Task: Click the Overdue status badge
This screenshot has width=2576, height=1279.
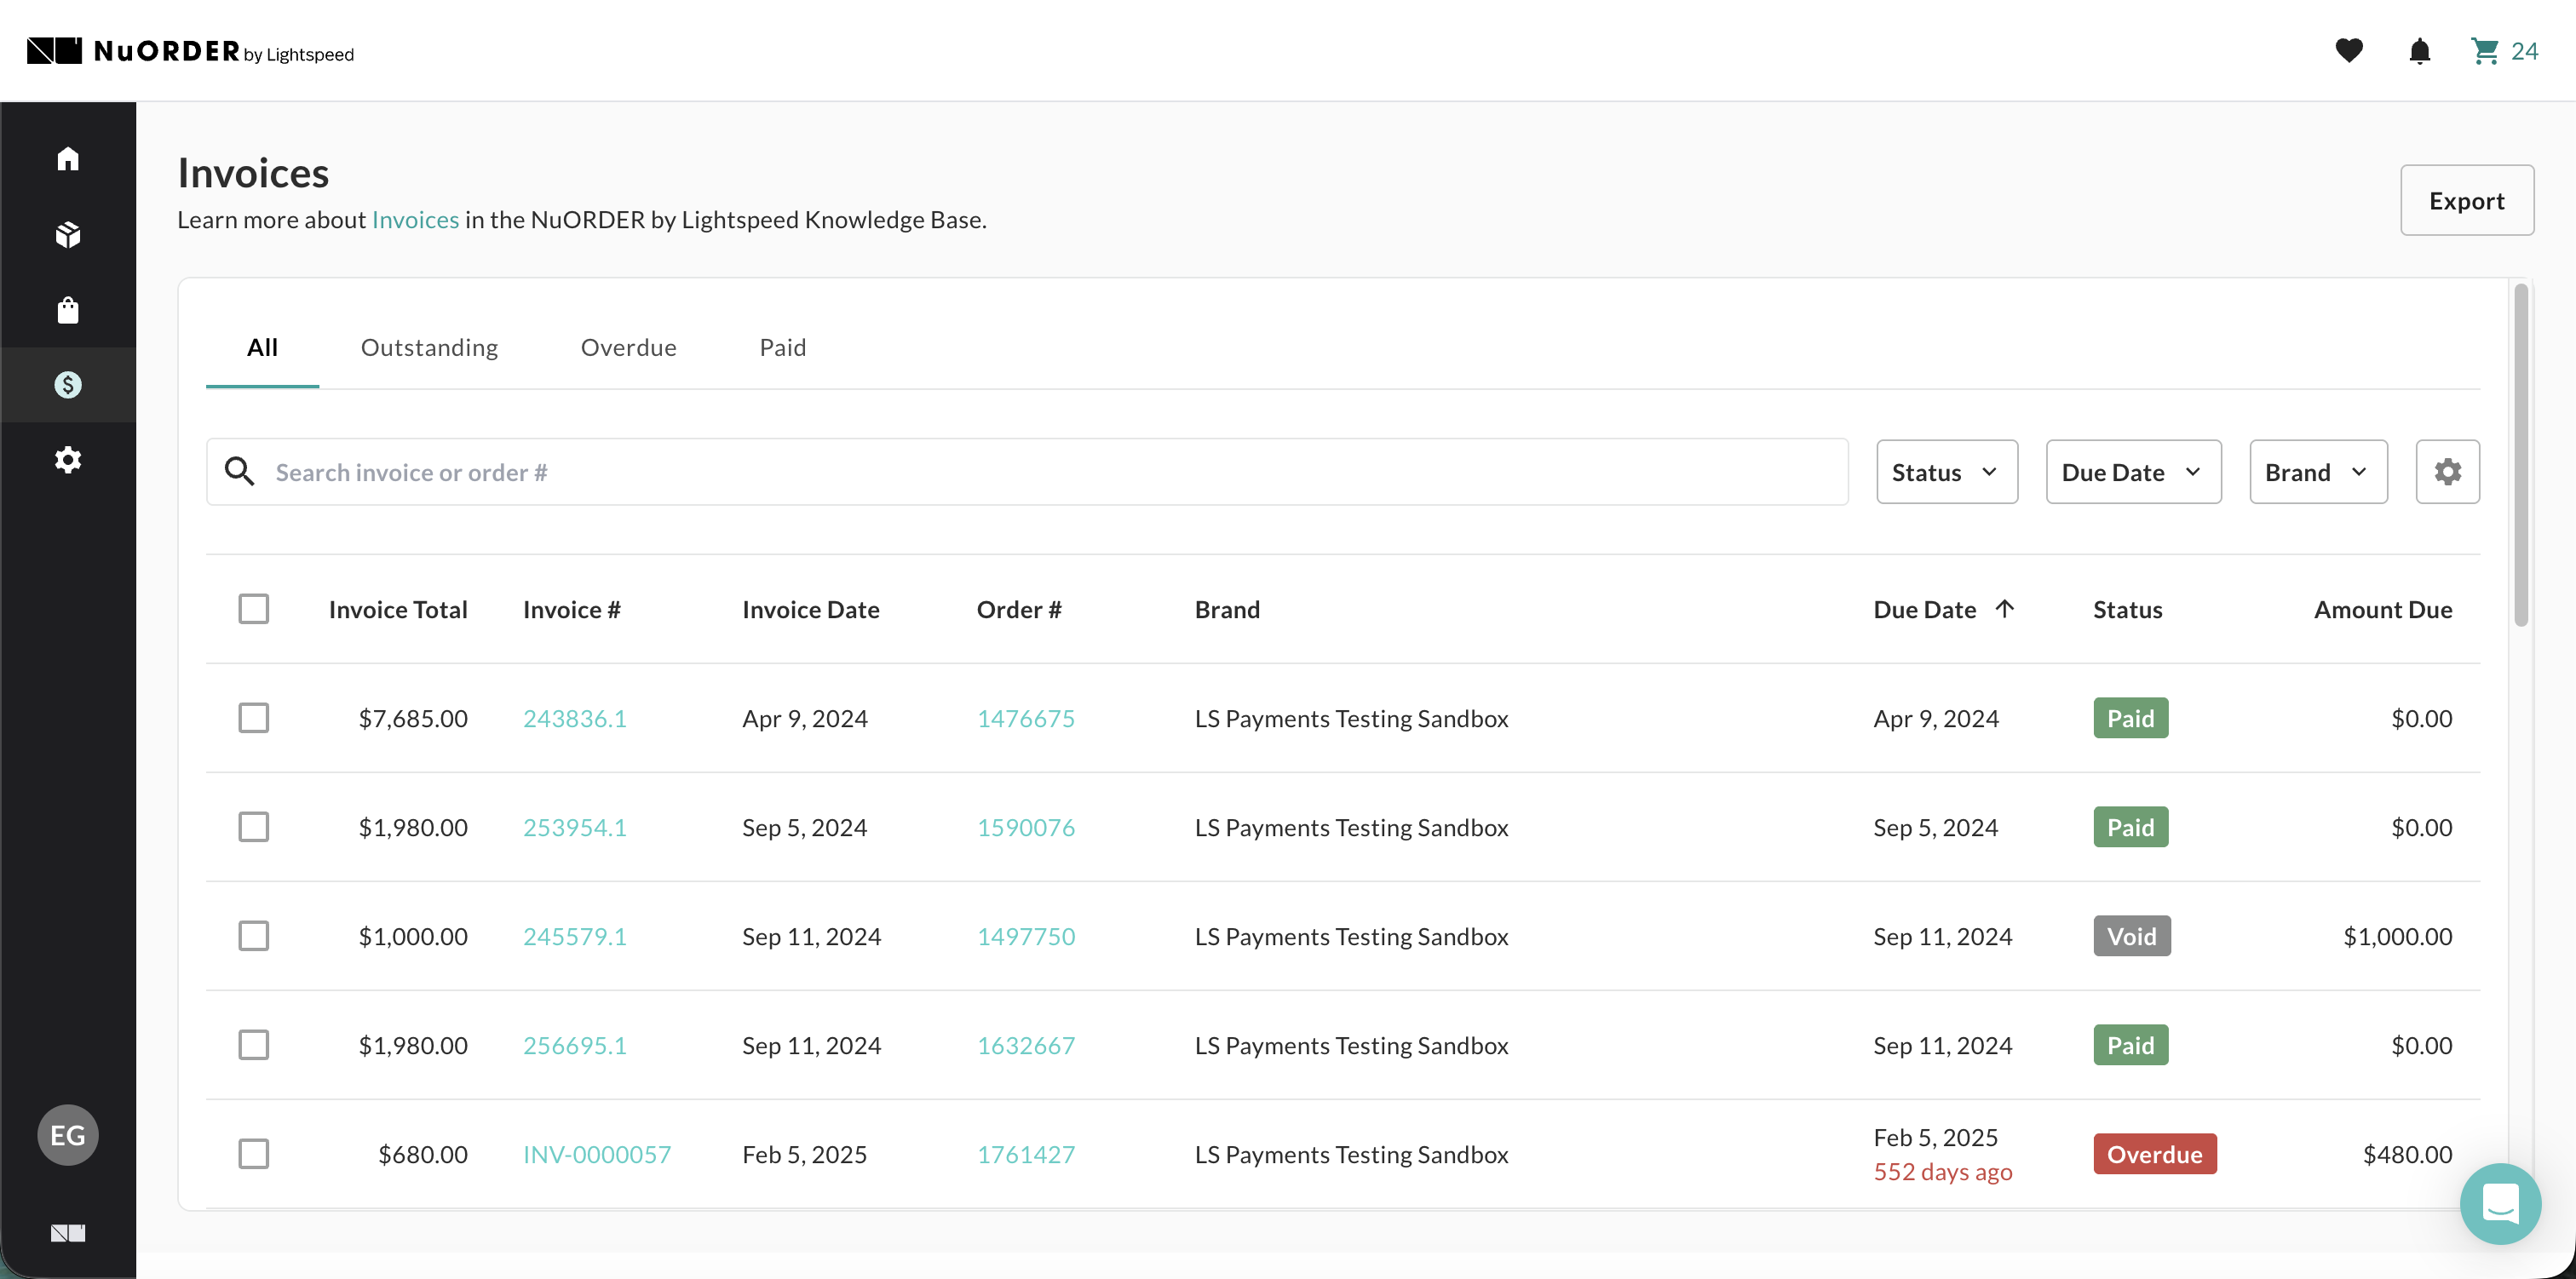Action: [2155, 1154]
